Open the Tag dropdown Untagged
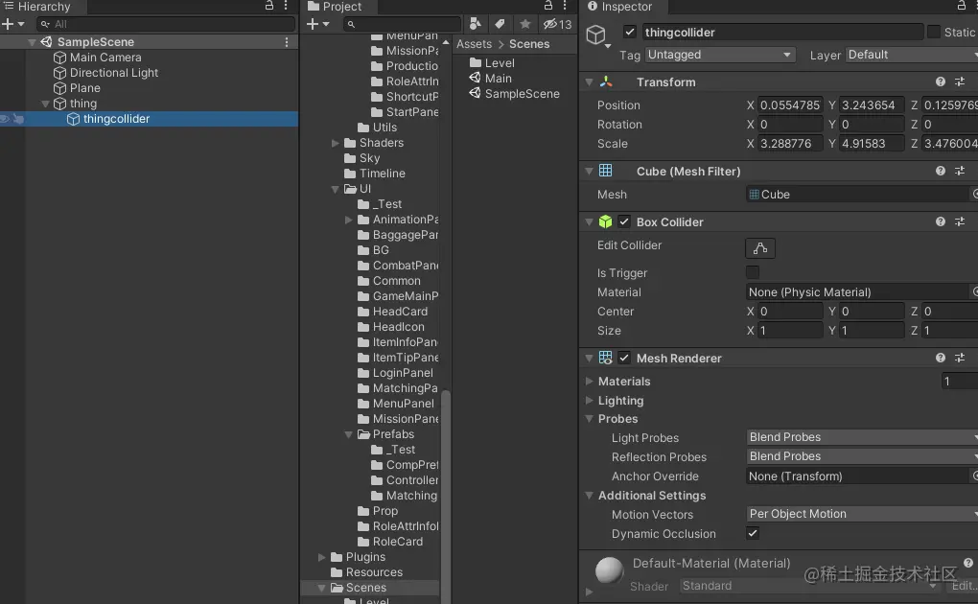Viewport: 978px width, 604px height. tap(720, 55)
